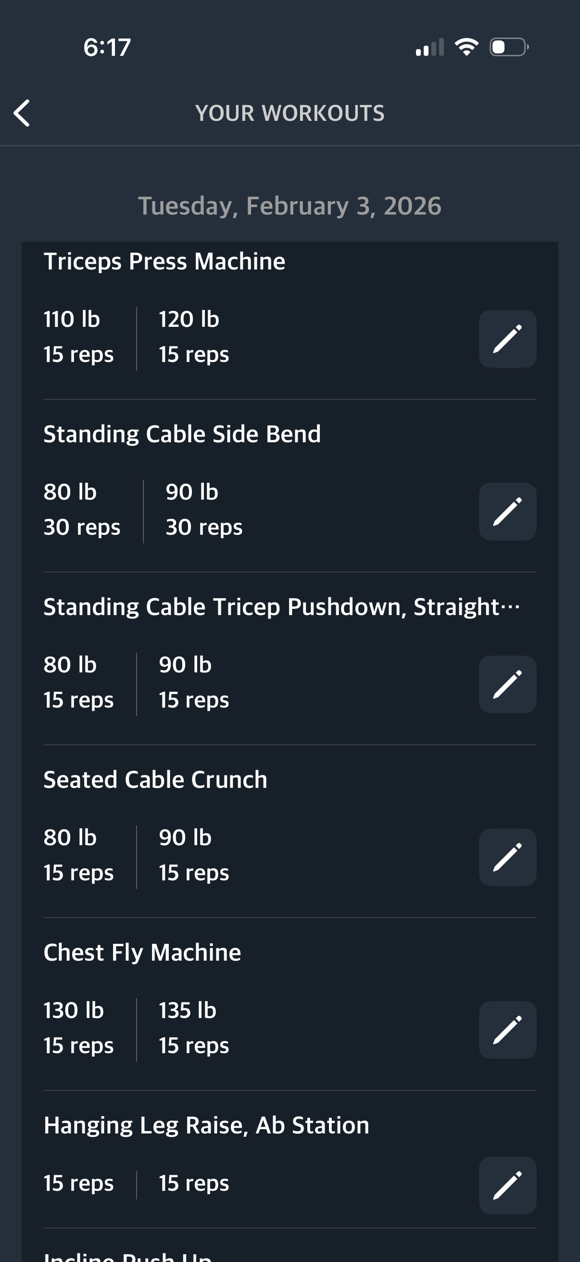
Task: Edit the Chest Fly Machine entry
Action: (507, 1030)
